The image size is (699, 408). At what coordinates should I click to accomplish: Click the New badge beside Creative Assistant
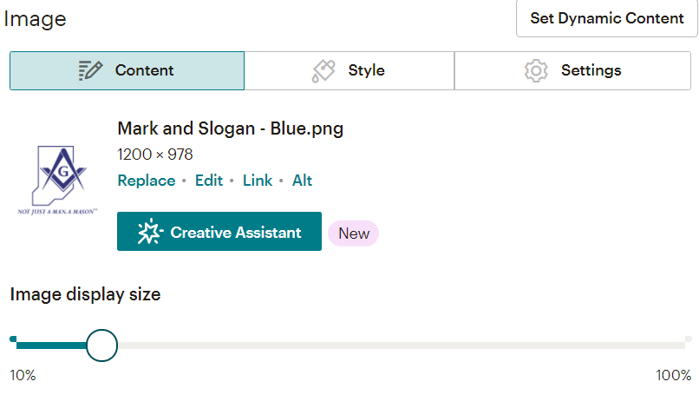(x=354, y=233)
